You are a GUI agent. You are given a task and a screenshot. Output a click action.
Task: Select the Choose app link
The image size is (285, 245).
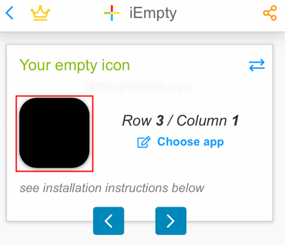(191, 142)
